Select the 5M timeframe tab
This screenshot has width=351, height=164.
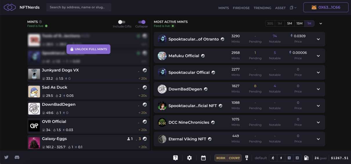290,24
